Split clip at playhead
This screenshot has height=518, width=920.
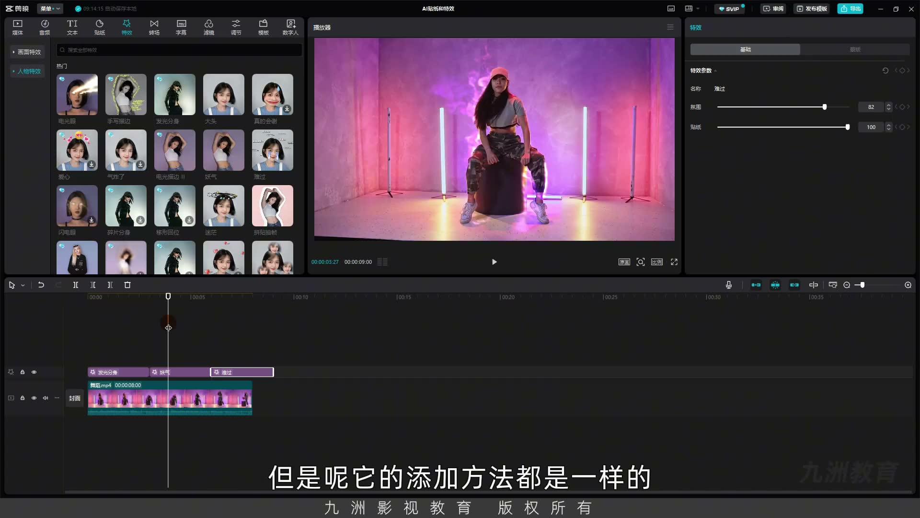coord(75,285)
